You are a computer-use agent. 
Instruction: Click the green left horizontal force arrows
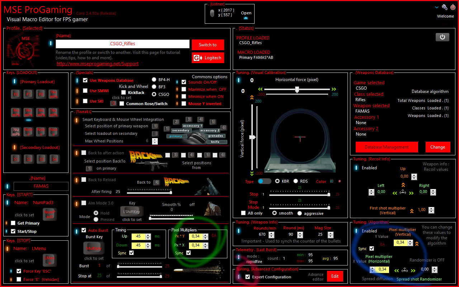pyautogui.click(x=261, y=89)
